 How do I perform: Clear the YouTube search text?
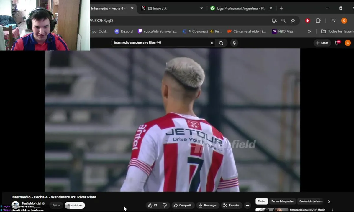[212, 43]
